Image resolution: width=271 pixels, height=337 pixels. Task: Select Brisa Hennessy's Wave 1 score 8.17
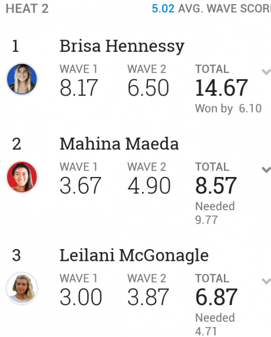click(x=79, y=88)
